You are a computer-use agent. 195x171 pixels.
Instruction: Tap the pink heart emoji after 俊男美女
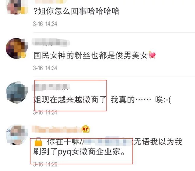[x=152, y=55]
